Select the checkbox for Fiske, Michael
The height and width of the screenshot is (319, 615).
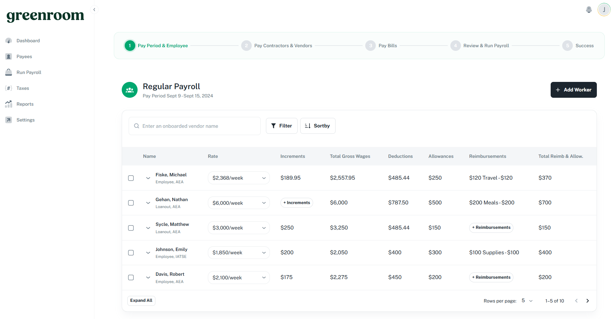pyautogui.click(x=131, y=178)
